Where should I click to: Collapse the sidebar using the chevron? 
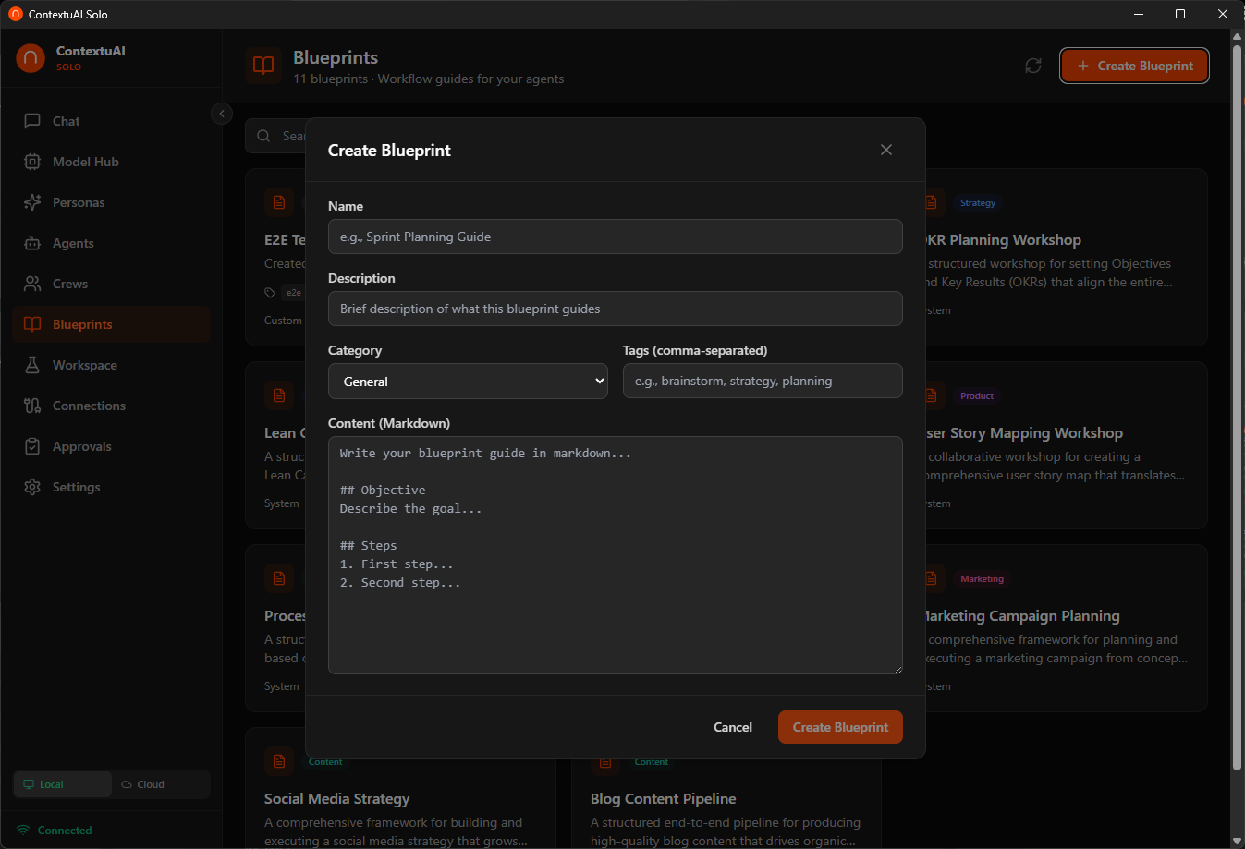(x=222, y=114)
